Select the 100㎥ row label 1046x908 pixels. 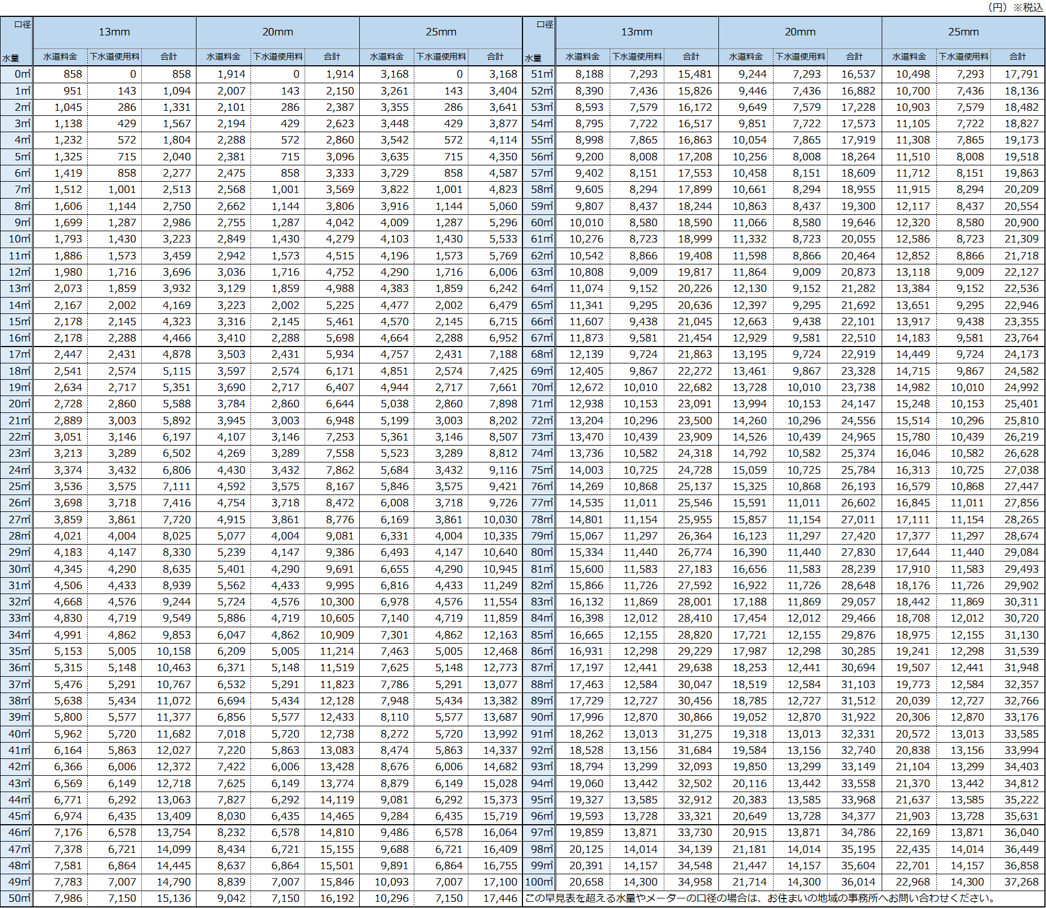[x=539, y=882]
